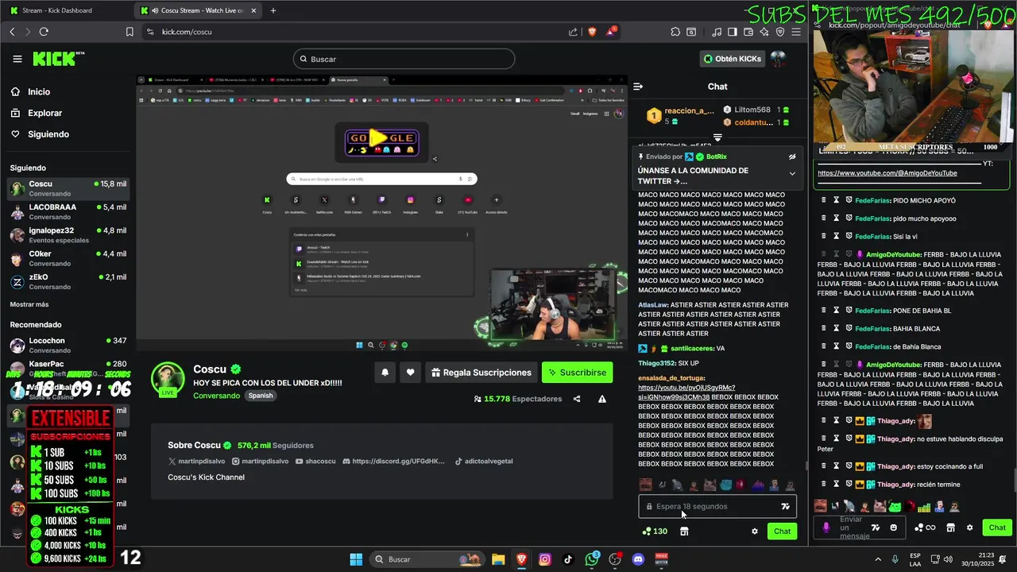Select ignalopez32 in the followed channels list

click(x=68, y=235)
